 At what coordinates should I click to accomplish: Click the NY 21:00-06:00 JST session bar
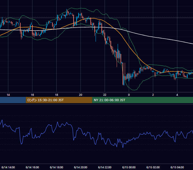point(142,100)
